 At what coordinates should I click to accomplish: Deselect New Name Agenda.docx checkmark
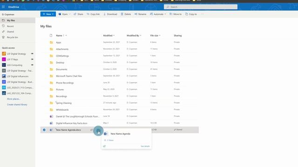(44, 130)
